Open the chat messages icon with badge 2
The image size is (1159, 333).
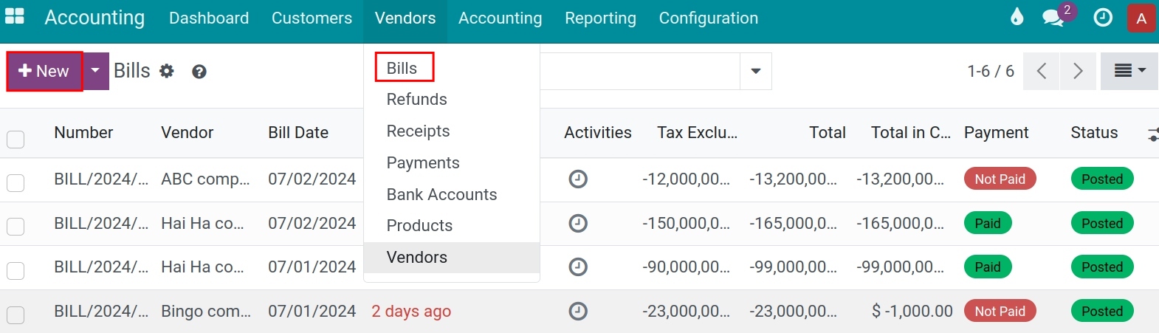(x=1053, y=18)
